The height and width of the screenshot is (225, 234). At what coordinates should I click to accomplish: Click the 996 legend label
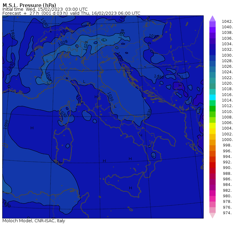click(228, 151)
